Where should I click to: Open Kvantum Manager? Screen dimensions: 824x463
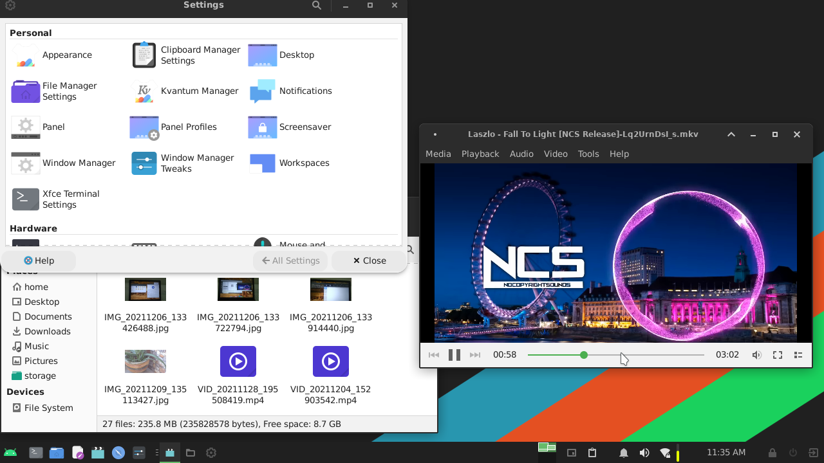tap(185, 91)
